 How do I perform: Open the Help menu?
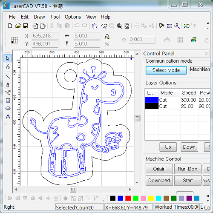[106, 17]
